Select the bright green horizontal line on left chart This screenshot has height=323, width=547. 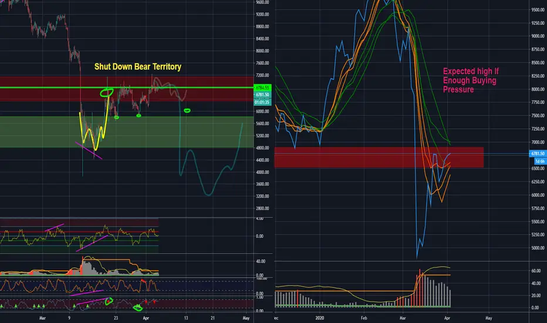coord(127,88)
